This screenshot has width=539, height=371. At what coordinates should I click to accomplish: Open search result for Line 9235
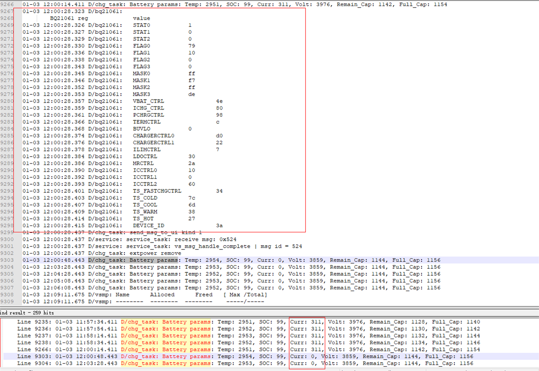coord(248,321)
